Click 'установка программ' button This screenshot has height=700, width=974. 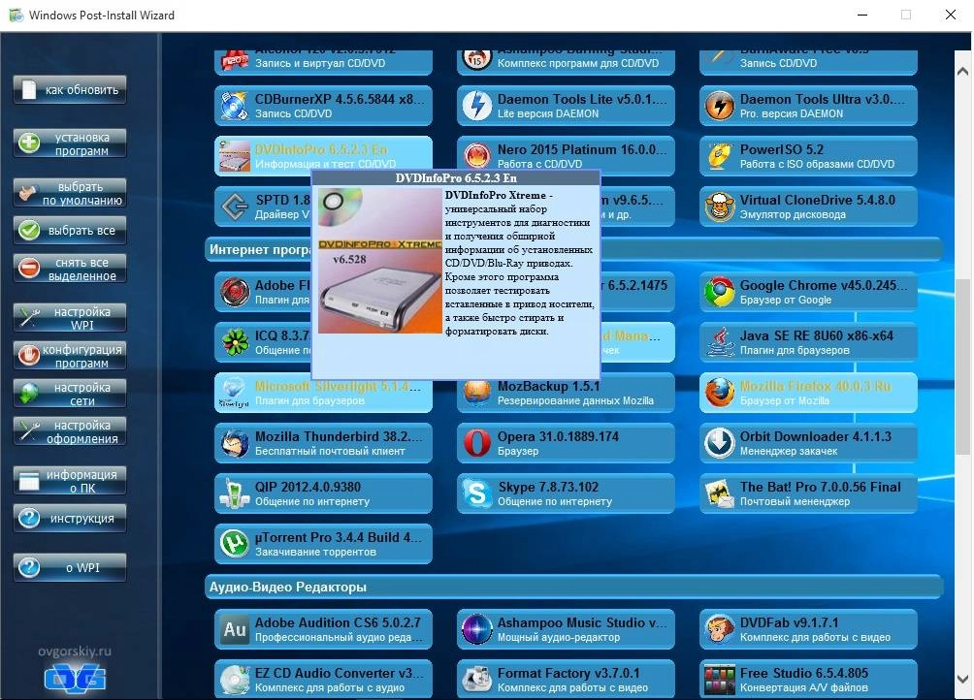point(70,143)
